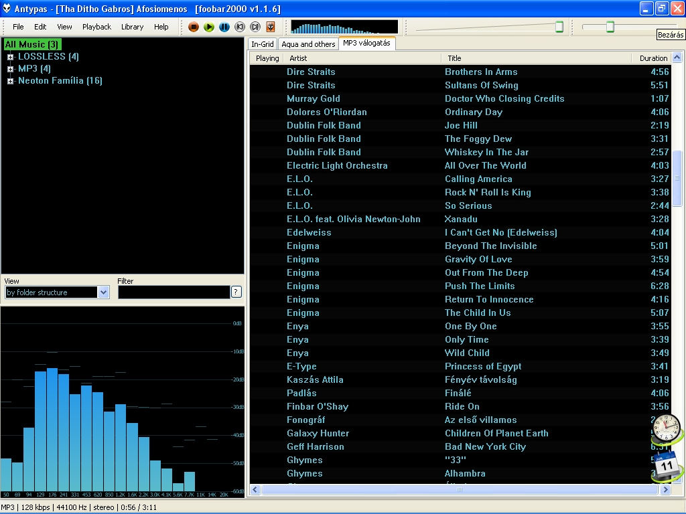The image size is (686, 514).
Task: Click the playlist scroll up arrow
Action: coord(677,58)
